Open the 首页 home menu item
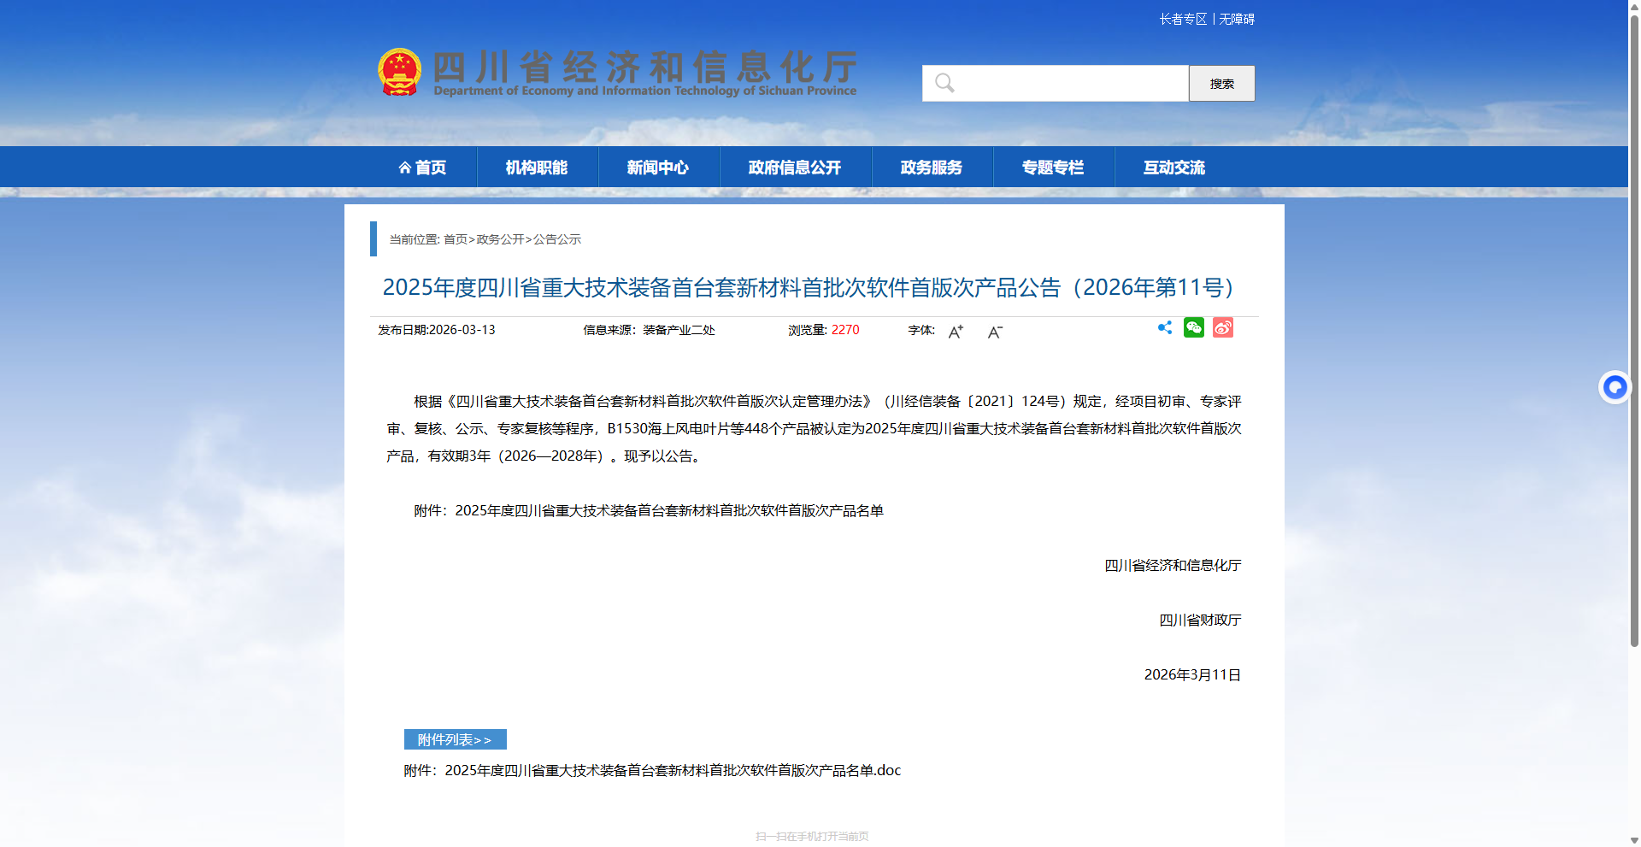This screenshot has height=847, width=1641. [x=422, y=168]
